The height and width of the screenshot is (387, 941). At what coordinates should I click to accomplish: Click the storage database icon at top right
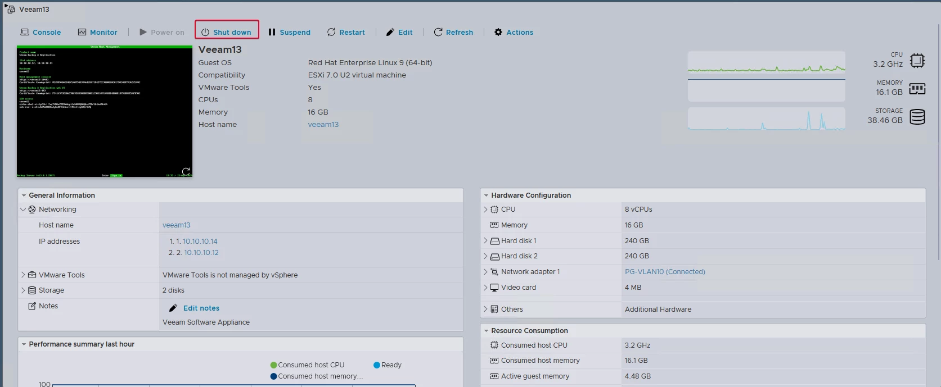tap(917, 117)
